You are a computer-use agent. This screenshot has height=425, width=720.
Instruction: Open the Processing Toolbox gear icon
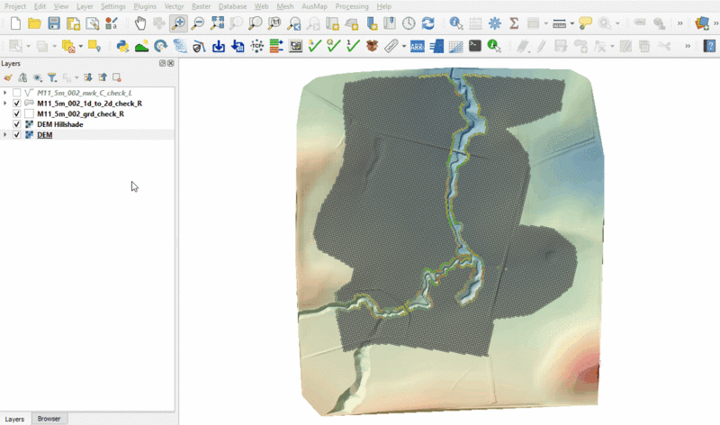pyautogui.click(x=494, y=23)
